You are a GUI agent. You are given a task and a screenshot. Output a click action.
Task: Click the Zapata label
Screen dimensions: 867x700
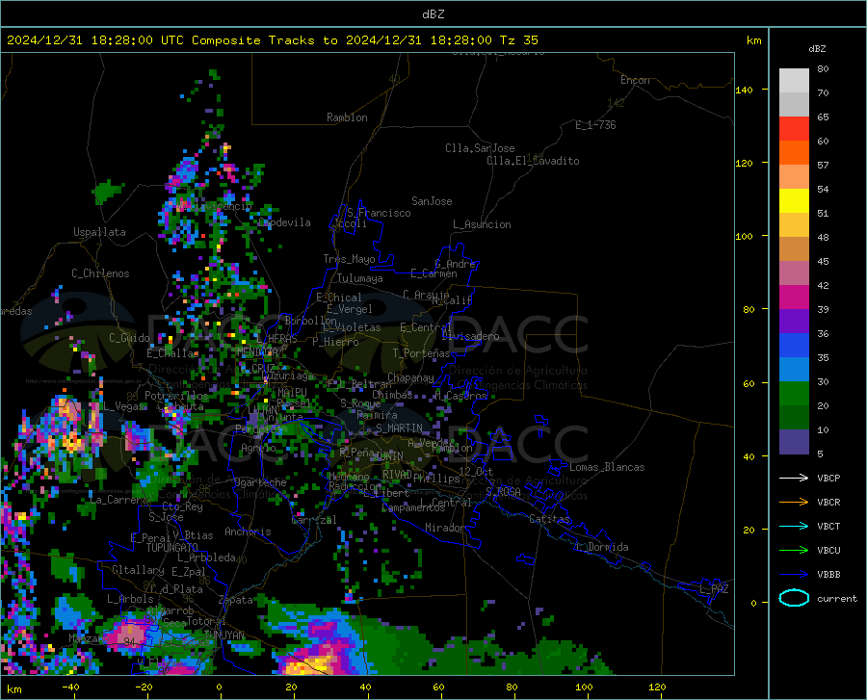(x=236, y=600)
